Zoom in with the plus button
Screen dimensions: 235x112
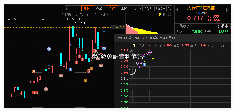[x=73, y=8]
